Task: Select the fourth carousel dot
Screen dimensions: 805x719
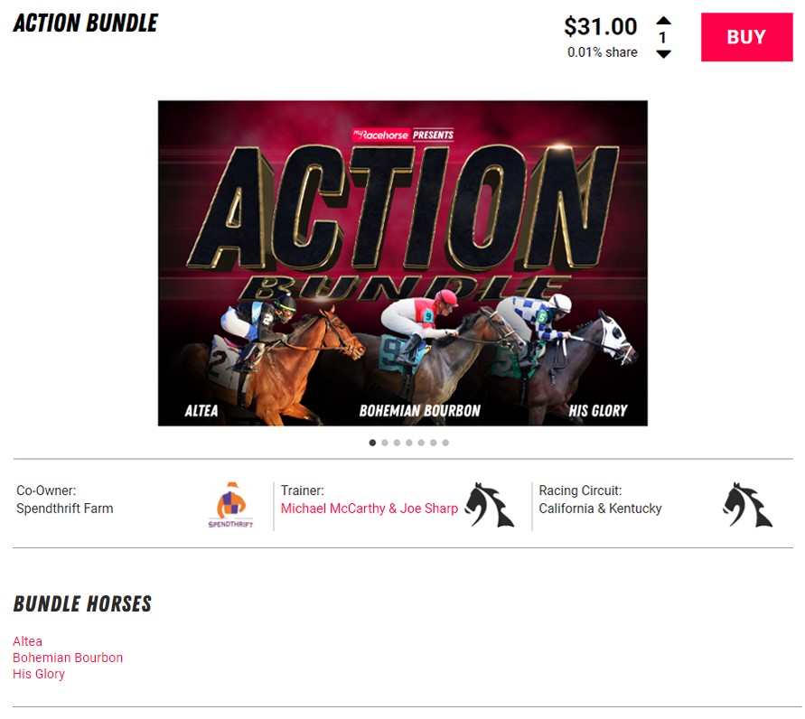Action: point(409,443)
